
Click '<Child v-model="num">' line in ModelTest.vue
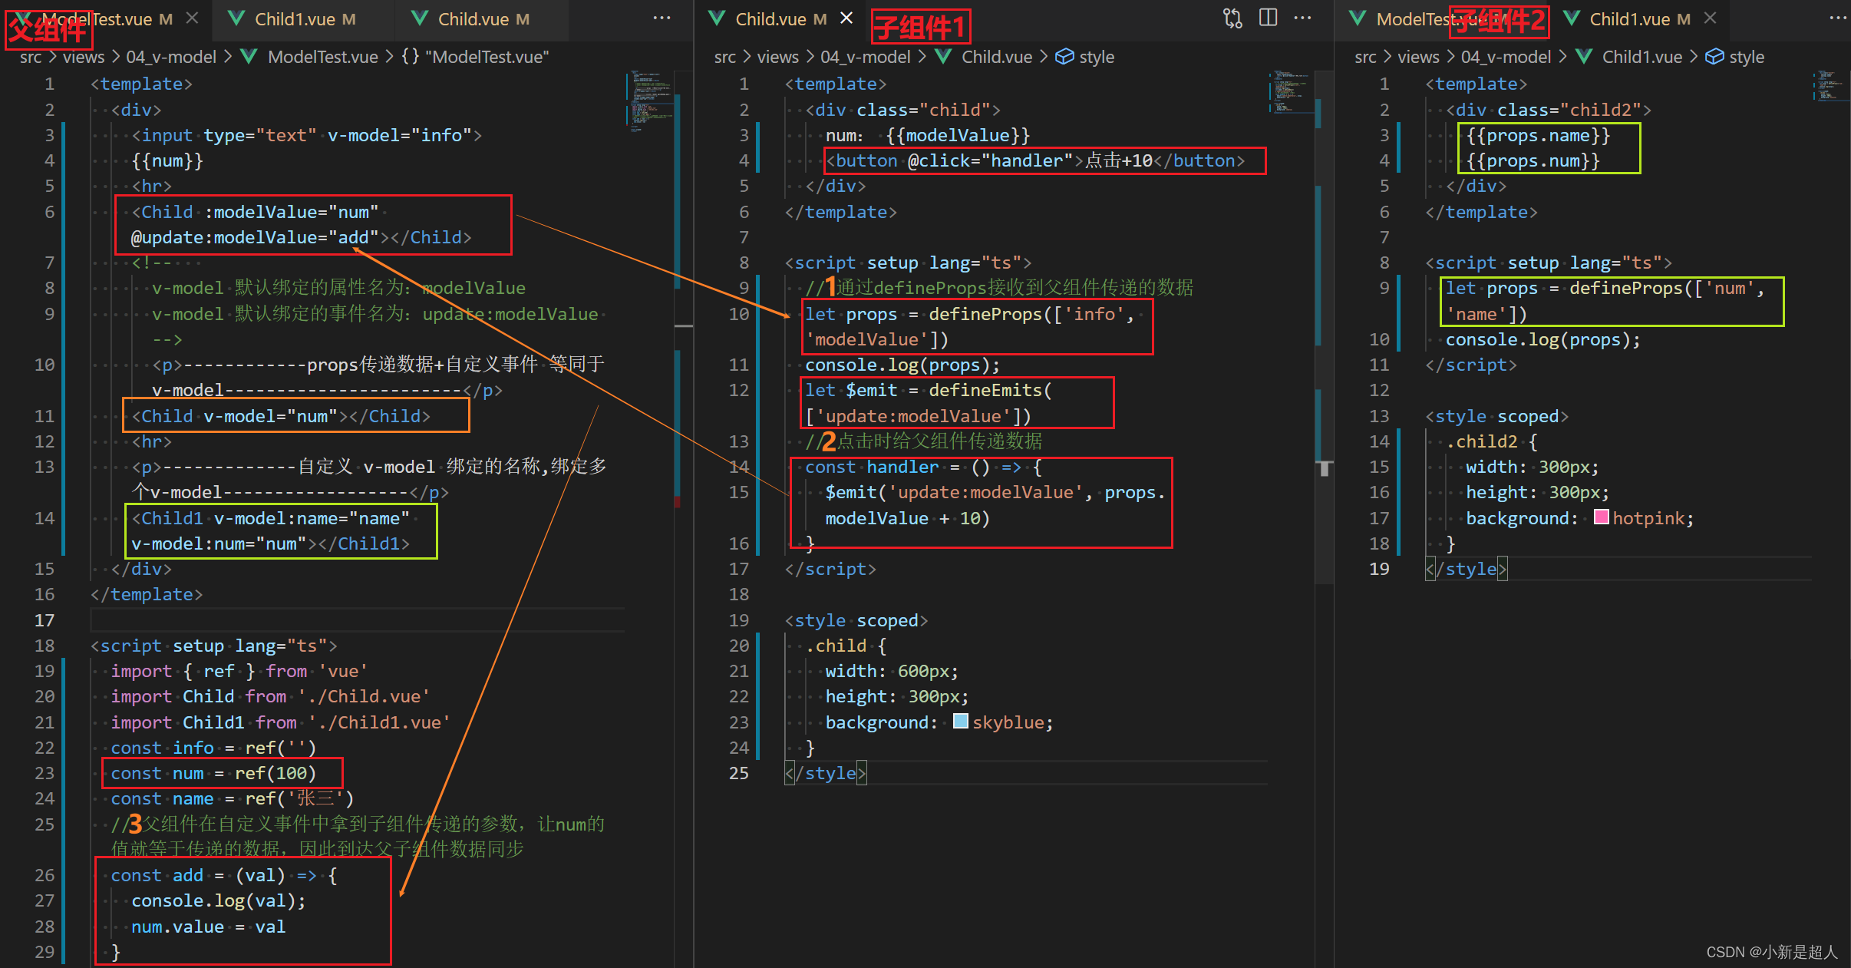pos(281,416)
